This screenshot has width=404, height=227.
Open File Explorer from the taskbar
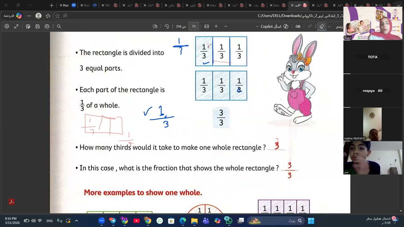[194, 221]
